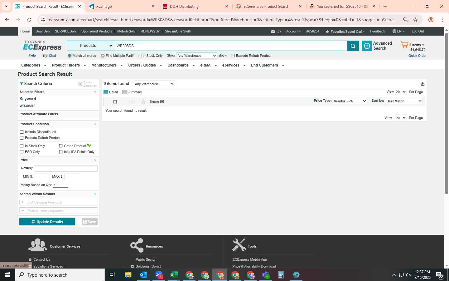The width and height of the screenshot is (449, 281).
Task: Open Contact Us footer link
Action: (x=42, y=259)
